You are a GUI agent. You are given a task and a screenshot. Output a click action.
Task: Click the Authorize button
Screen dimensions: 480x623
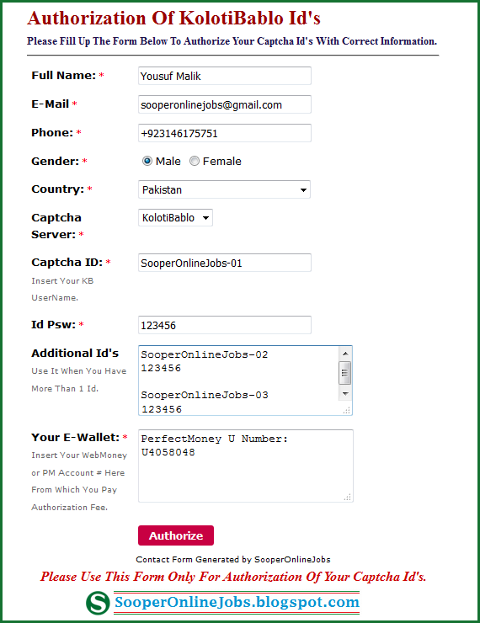pyautogui.click(x=176, y=535)
